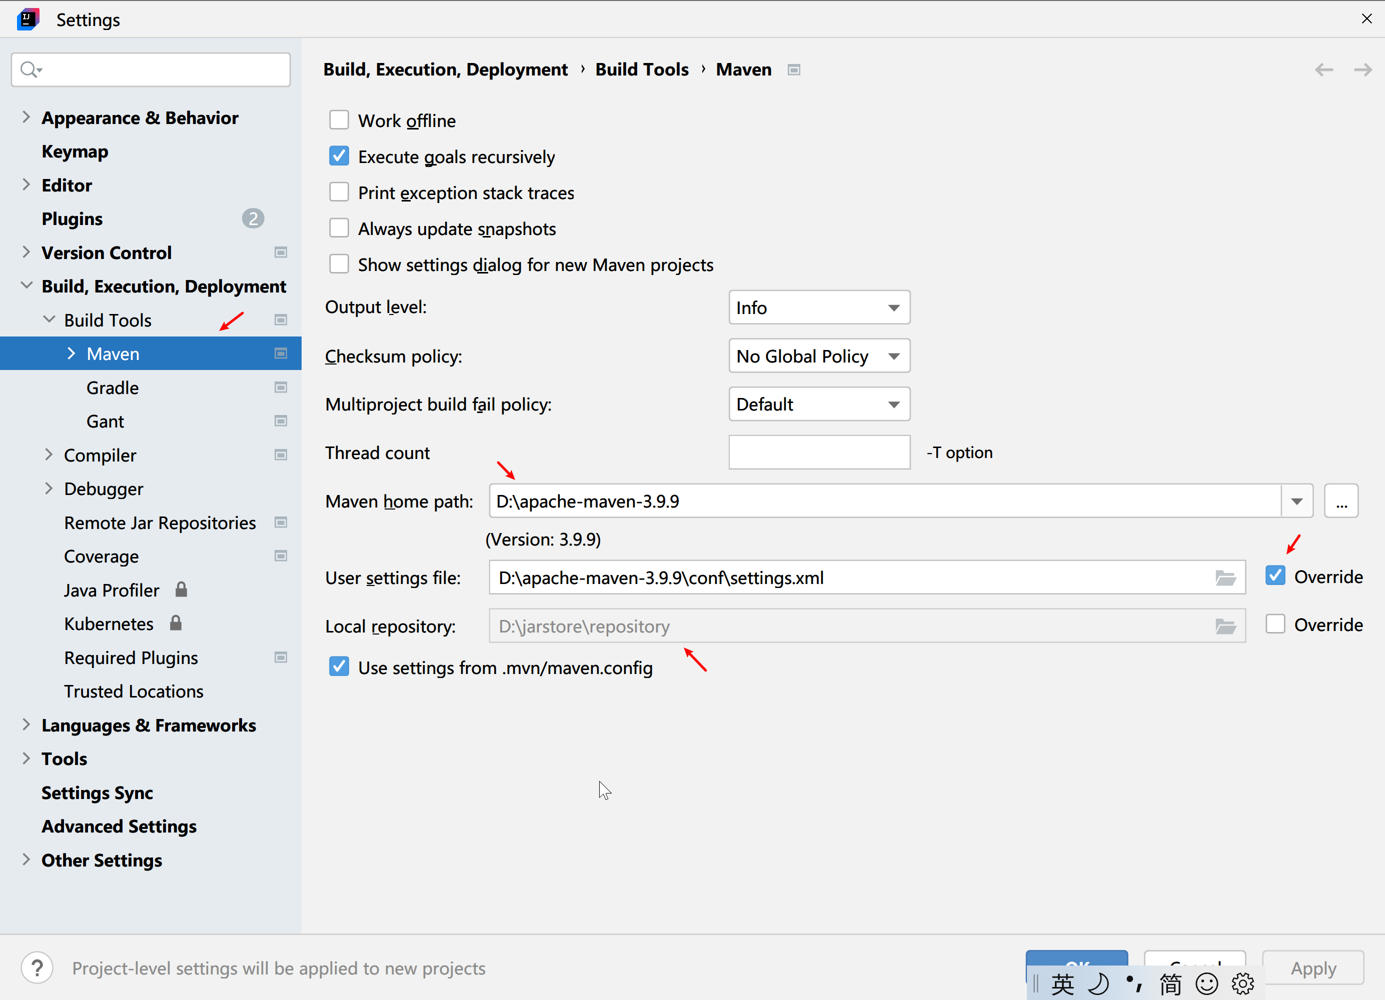Toggle the User settings file Override checkbox
This screenshot has height=1000, width=1385.
(x=1275, y=575)
